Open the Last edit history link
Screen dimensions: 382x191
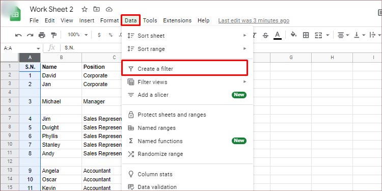254,20
